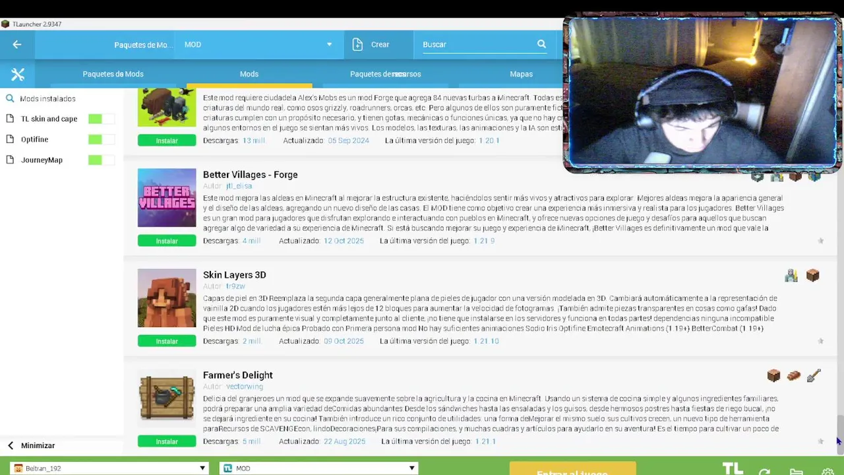Open the Beltran_192 account dropdown
Image resolution: width=844 pixels, height=475 pixels.
pyautogui.click(x=109, y=468)
